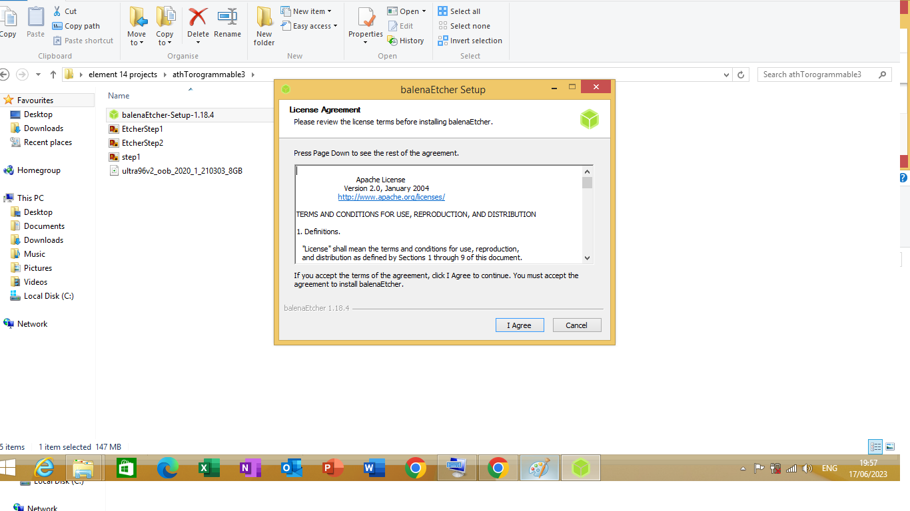Show hidden tray icons arrow
The image size is (910, 511).
pyautogui.click(x=743, y=468)
